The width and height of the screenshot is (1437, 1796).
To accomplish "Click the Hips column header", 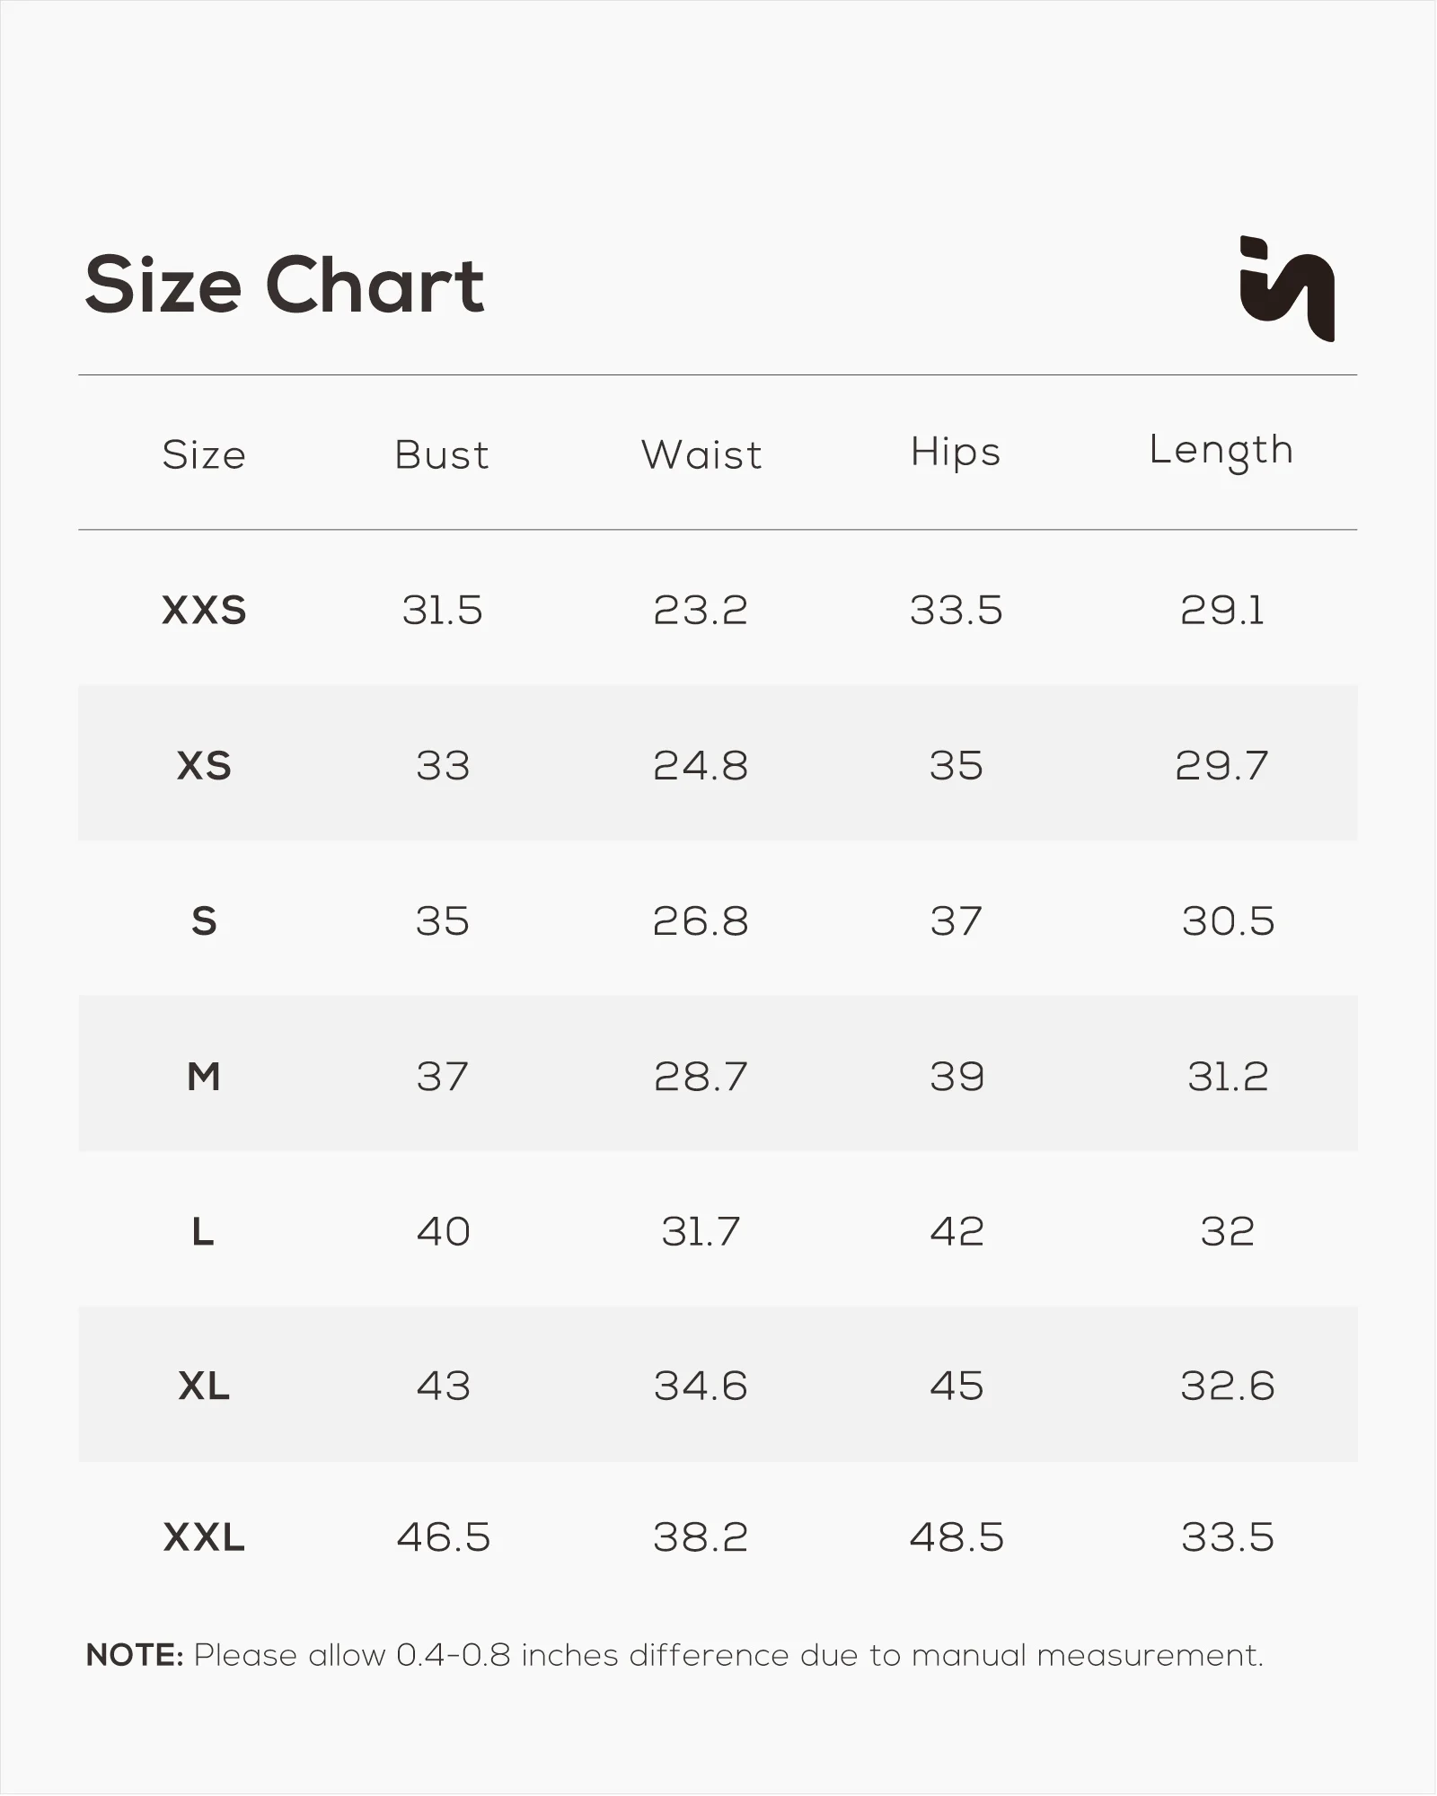I will (956, 452).
